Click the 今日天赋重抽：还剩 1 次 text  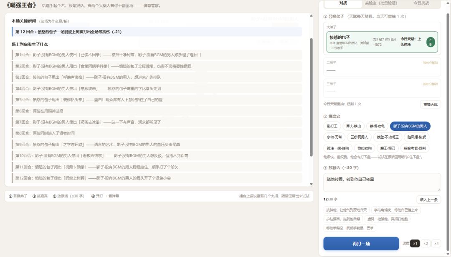click(342, 104)
